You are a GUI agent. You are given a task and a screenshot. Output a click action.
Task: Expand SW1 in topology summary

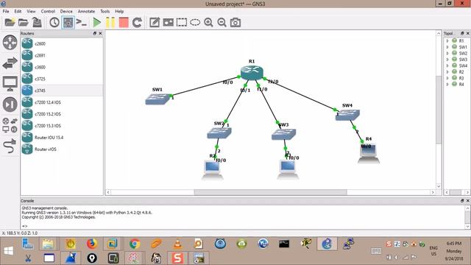coord(447,47)
